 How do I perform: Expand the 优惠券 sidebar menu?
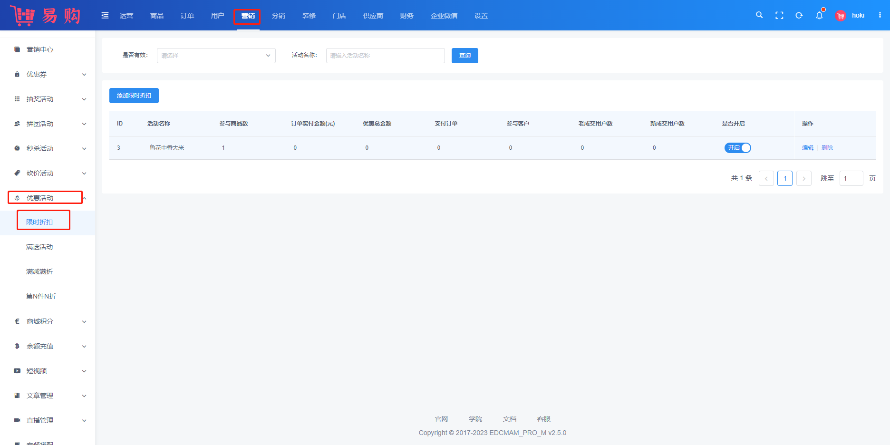click(50, 74)
